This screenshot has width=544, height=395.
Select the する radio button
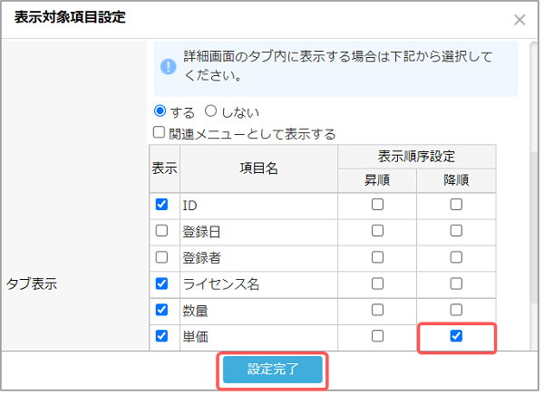(160, 111)
